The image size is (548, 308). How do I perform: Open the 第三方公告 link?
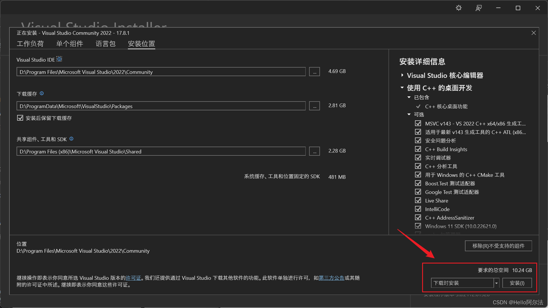pos(331,278)
